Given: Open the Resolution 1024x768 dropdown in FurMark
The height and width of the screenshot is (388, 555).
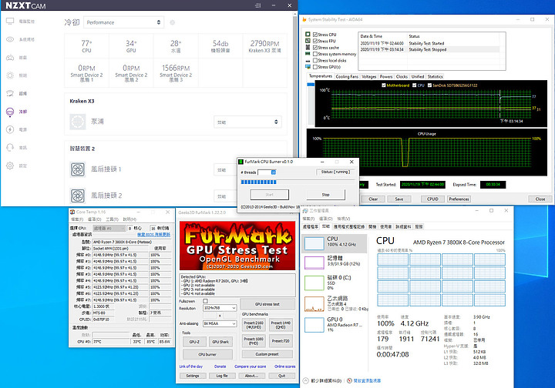Looking at the screenshot, I should click(220, 308).
